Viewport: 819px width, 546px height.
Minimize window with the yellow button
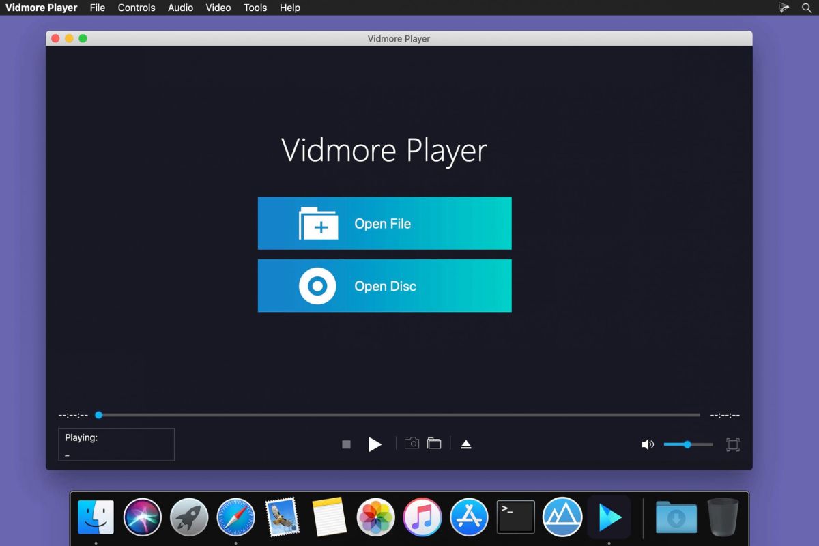[x=69, y=38]
